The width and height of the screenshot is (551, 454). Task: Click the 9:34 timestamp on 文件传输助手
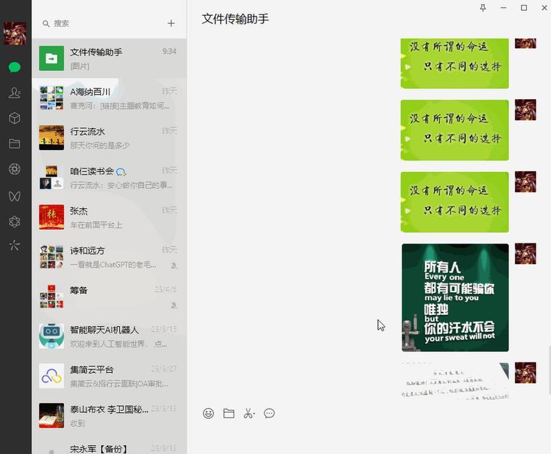pos(169,51)
